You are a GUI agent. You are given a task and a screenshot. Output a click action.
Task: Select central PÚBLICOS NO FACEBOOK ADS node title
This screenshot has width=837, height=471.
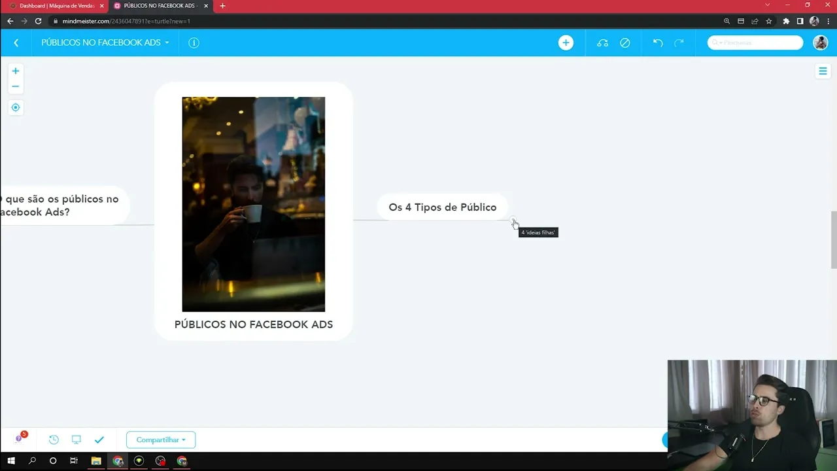(x=254, y=324)
